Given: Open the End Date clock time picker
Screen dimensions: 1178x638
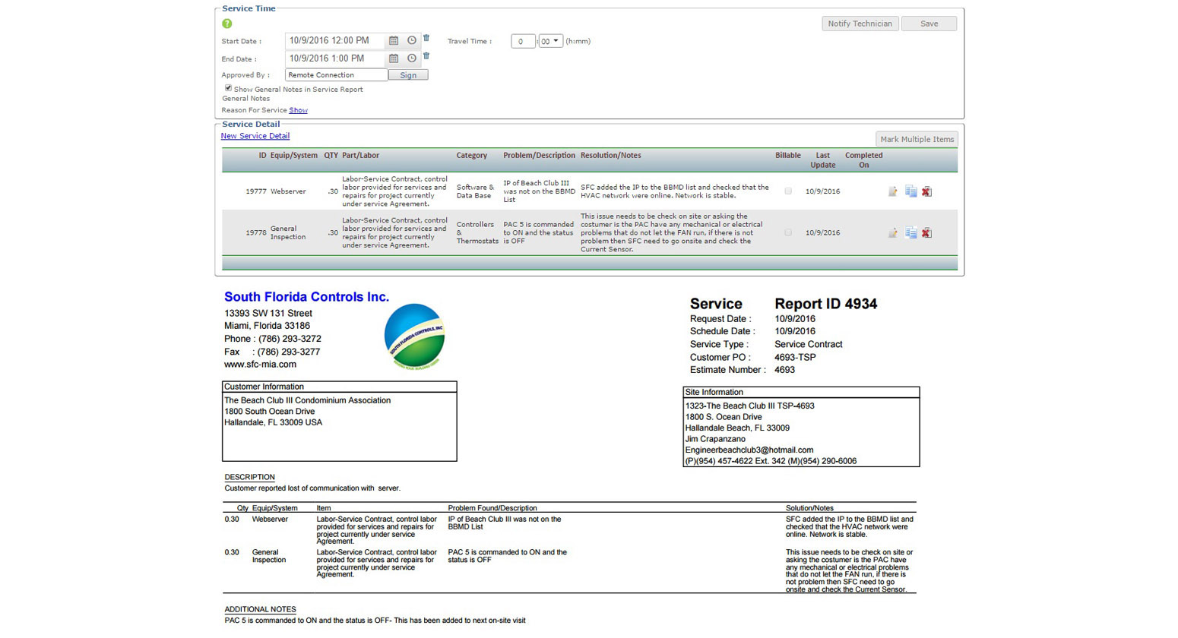Looking at the screenshot, I should pos(412,58).
